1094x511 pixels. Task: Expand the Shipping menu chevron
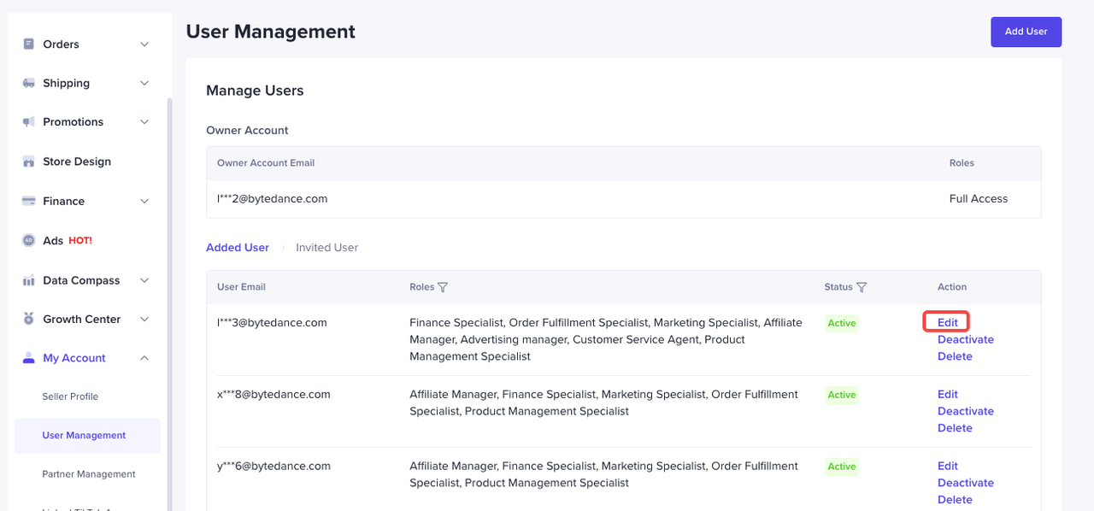click(x=144, y=84)
